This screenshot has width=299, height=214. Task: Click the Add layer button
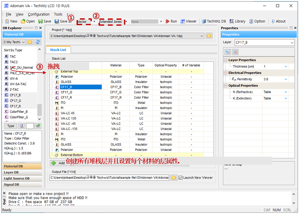click(x=58, y=163)
